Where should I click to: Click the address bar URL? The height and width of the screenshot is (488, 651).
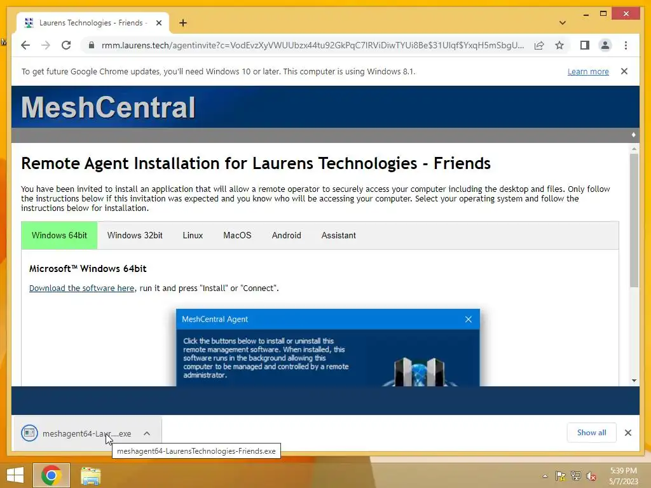click(x=313, y=45)
